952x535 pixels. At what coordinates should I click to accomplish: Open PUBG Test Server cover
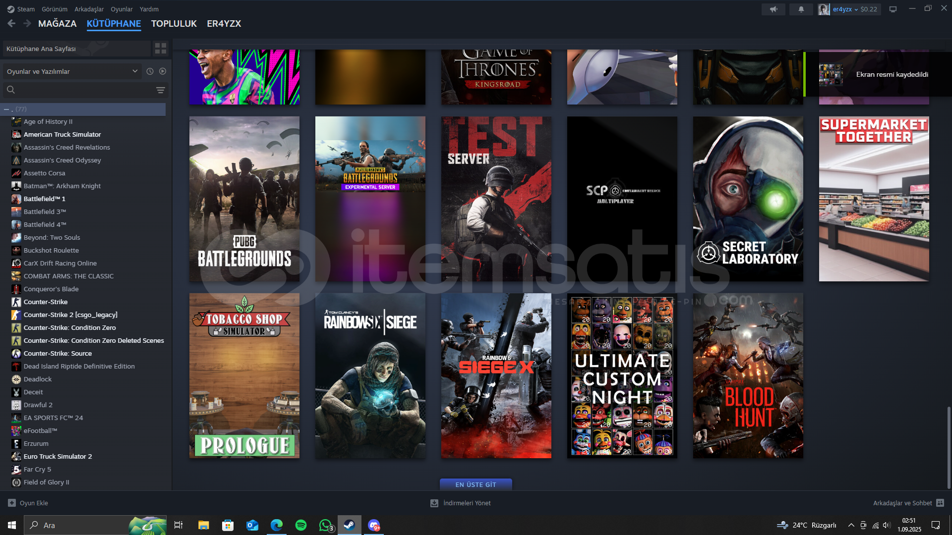(496, 199)
